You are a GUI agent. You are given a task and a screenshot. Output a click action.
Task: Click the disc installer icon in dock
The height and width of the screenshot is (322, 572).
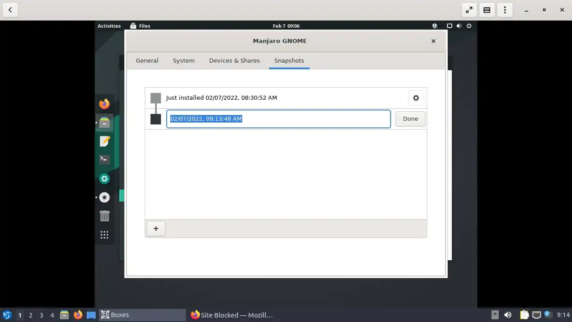[104, 197]
